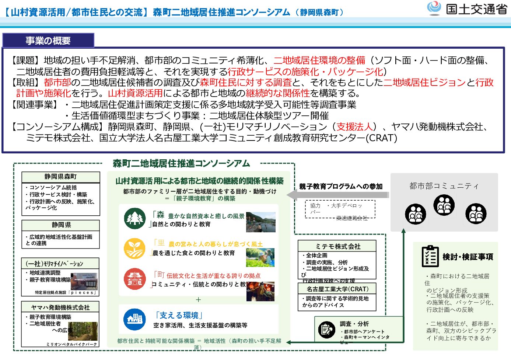Select the red shrine town icon
The image size is (511, 354).
135,279
